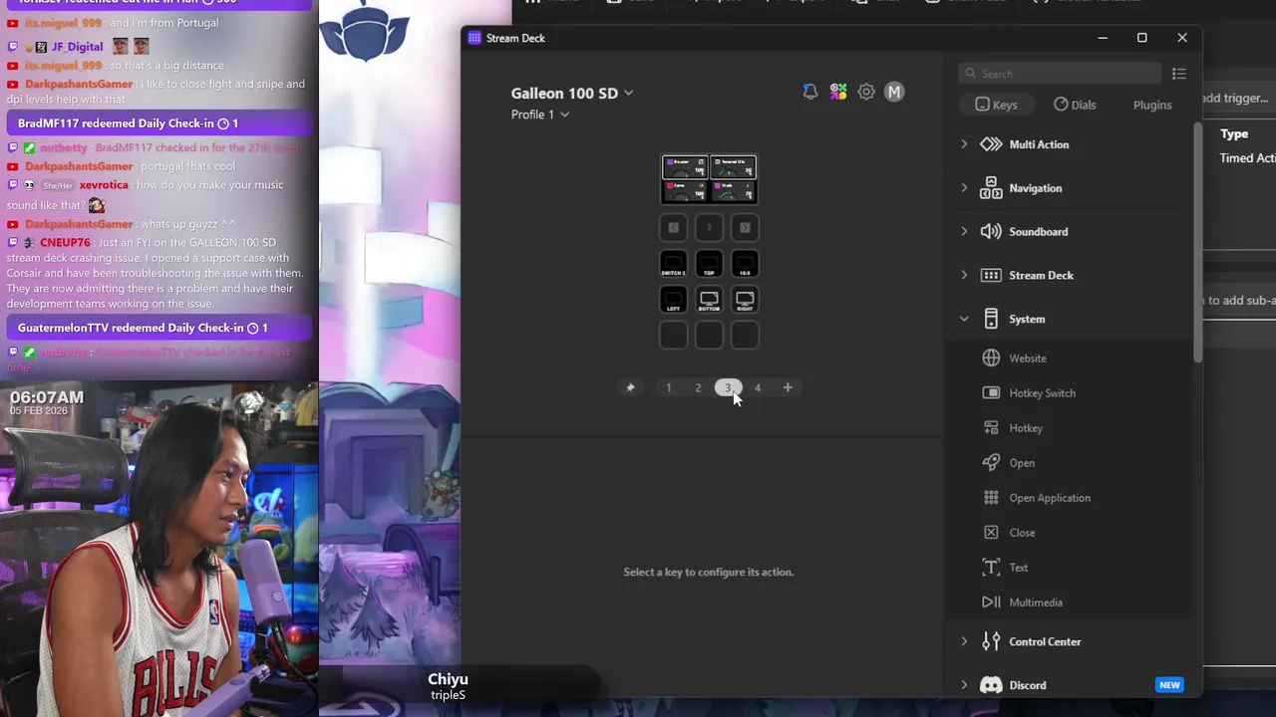This screenshot has height=717, width=1276.
Task: Expand the Soundboard category
Action: [x=964, y=232]
